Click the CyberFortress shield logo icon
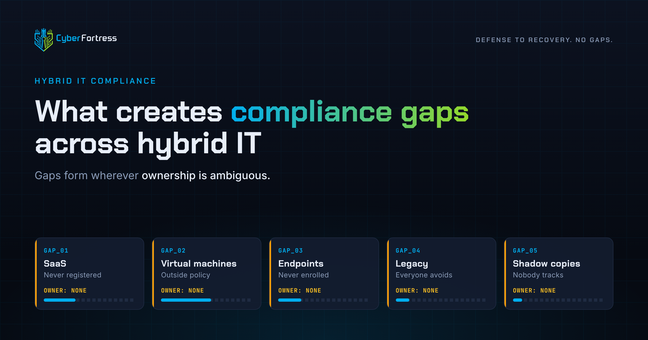The height and width of the screenshot is (340, 648). coord(44,40)
